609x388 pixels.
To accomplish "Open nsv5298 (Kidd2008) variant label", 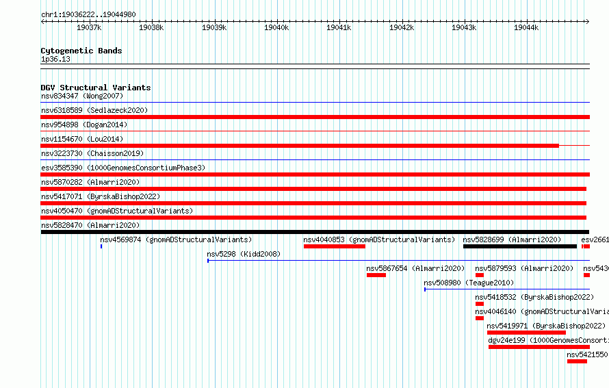I will (x=244, y=254).
